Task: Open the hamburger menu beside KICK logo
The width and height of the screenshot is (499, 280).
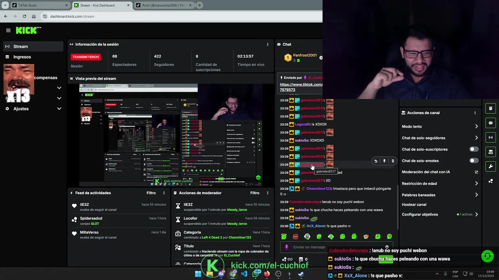Action: click(x=8, y=30)
